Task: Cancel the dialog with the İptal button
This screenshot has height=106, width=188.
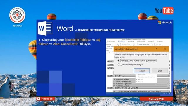Action: tap(160, 71)
